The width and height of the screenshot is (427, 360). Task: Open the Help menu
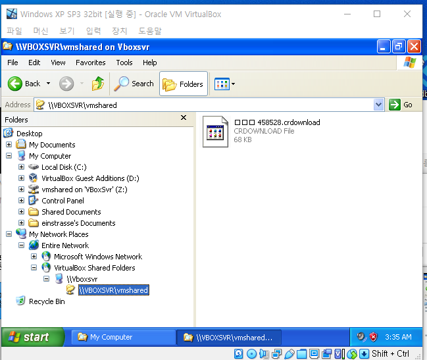(x=150, y=63)
